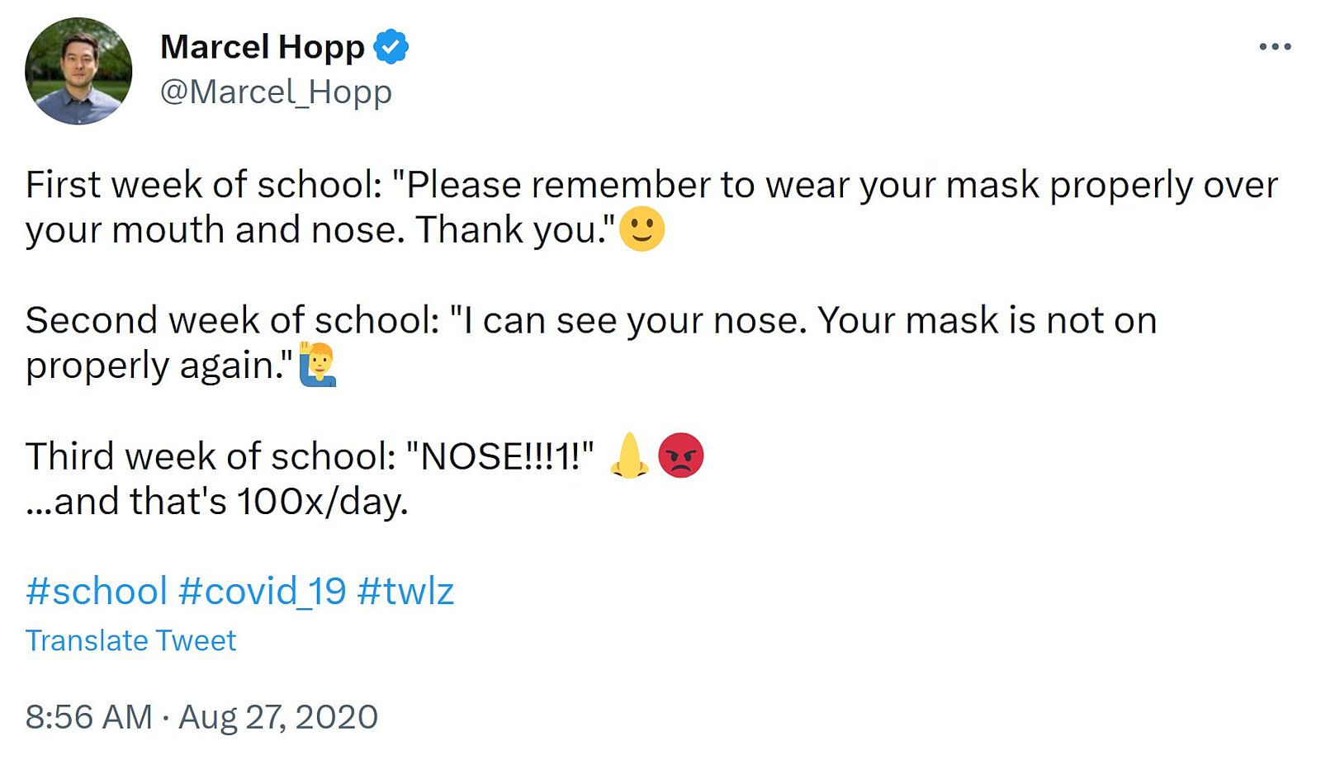Open the #school hashtag

tap(97, 591)
